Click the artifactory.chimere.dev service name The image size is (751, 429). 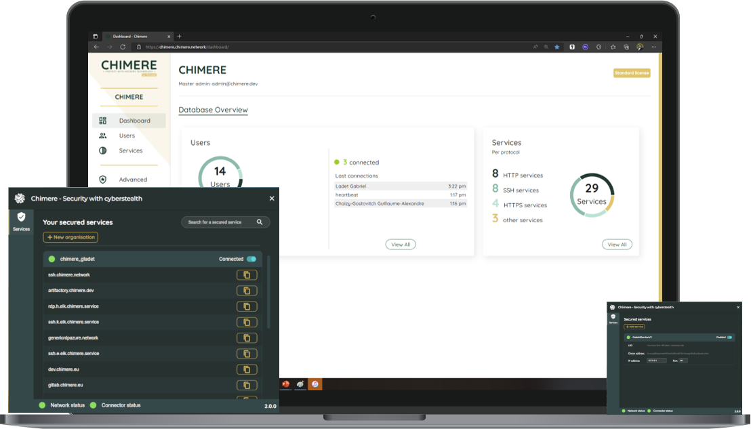(71, 291)
